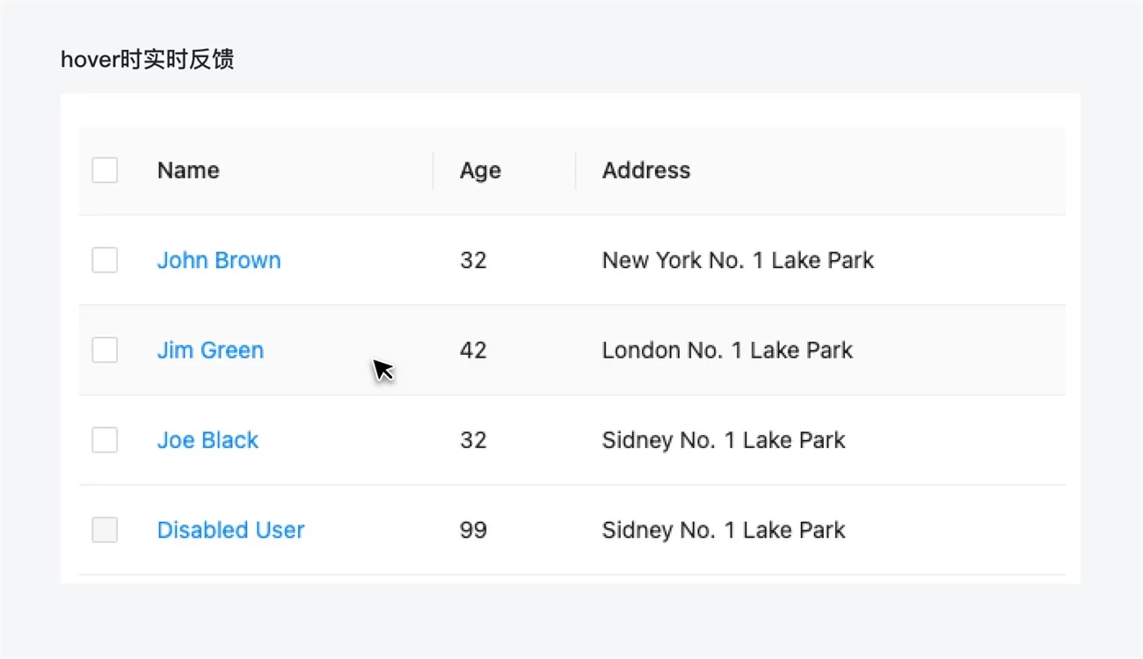Click the age cell showing 99

point(473,530)
